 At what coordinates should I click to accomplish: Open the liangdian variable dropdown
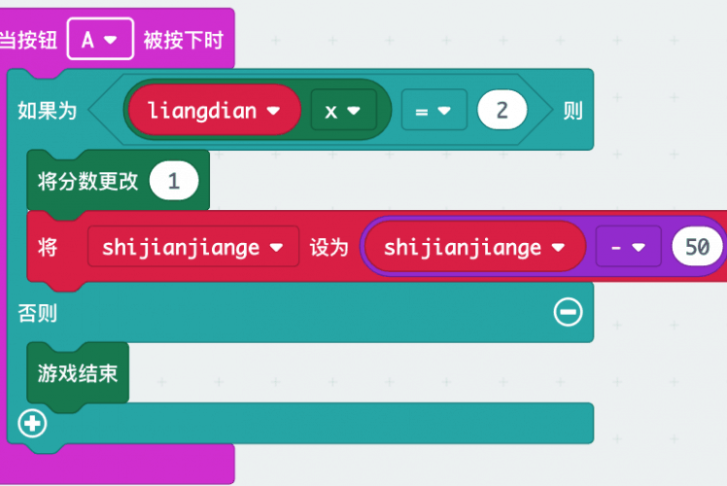click(215, 111)
